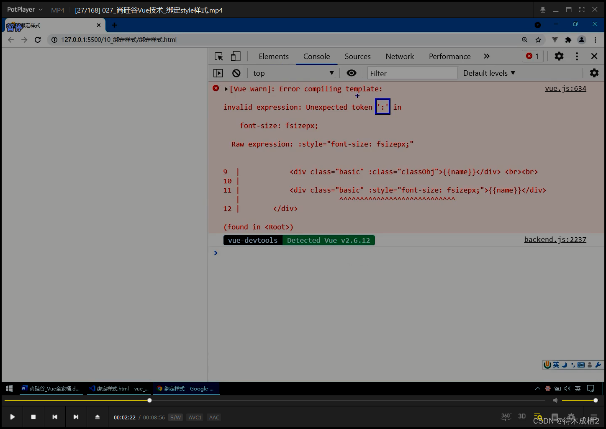Click the browser forward arrow
606x429 pixels.
pos(24,40)
